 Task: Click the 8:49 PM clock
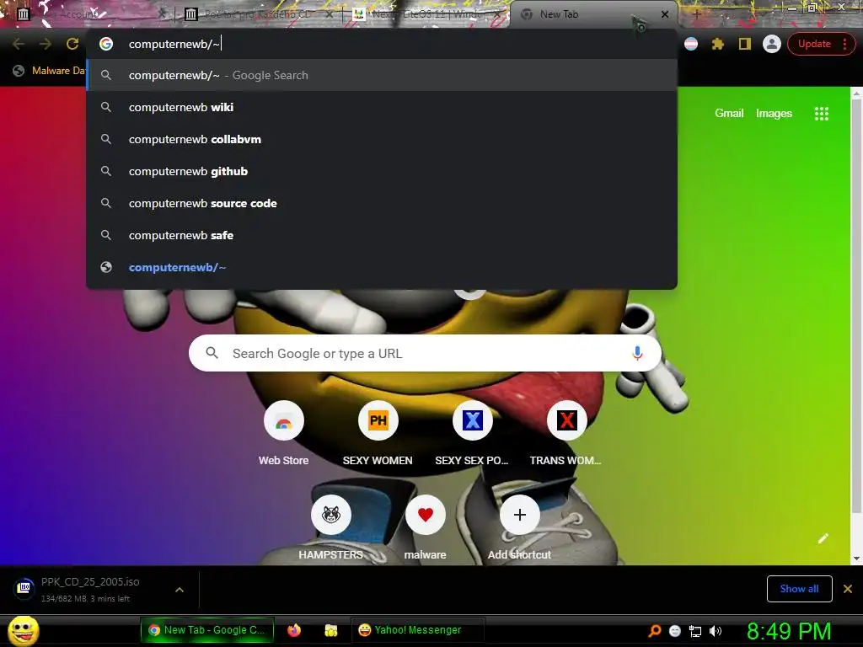[x=788, y=631]
